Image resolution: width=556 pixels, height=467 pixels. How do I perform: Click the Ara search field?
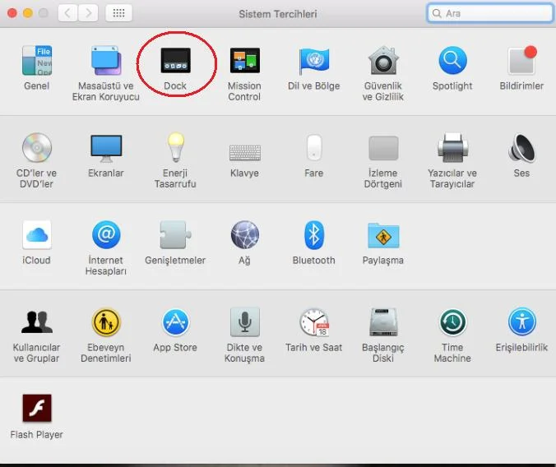point(489,13)
